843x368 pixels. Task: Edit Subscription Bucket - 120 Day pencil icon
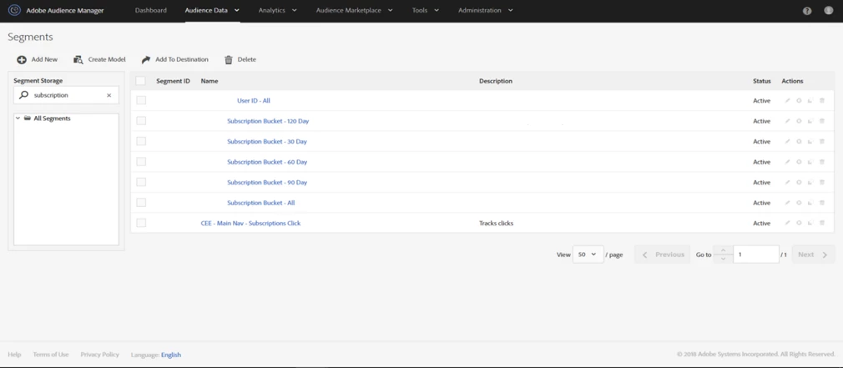[787, 121]
